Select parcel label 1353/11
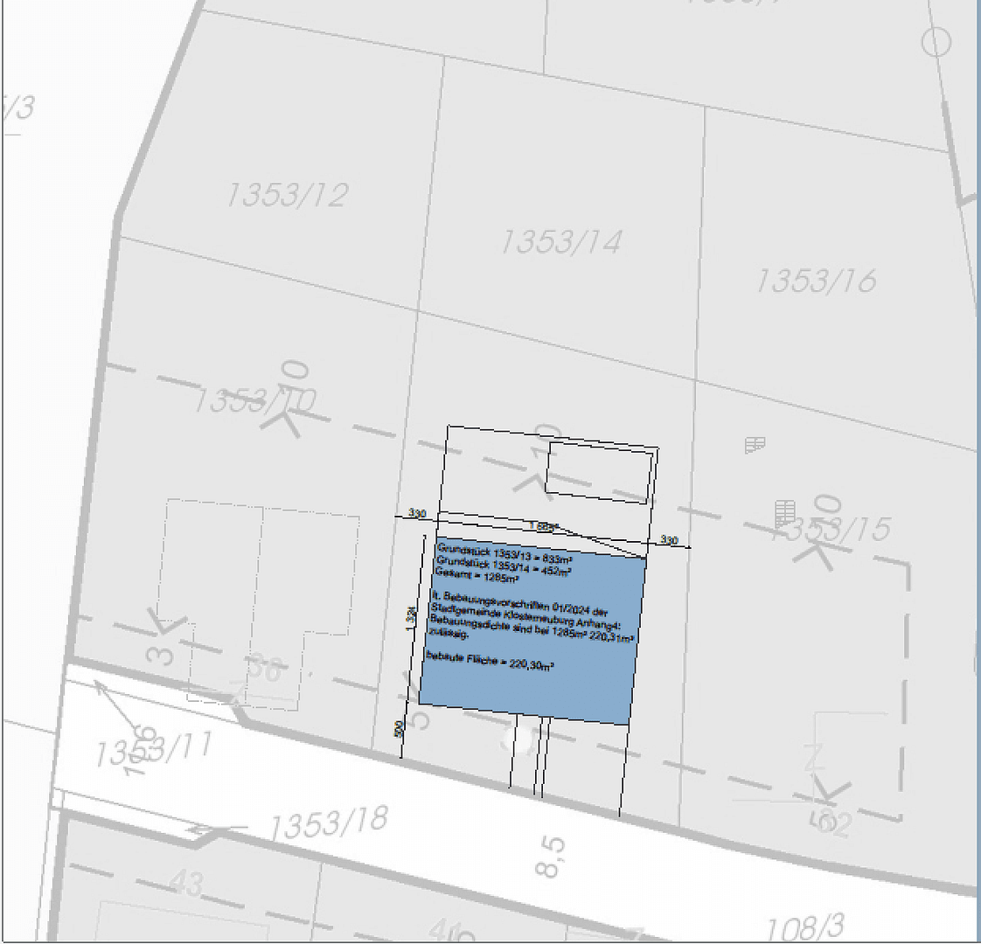Viewport: 981px width, 944px height. pyautogui.click(x=153, y=750)
